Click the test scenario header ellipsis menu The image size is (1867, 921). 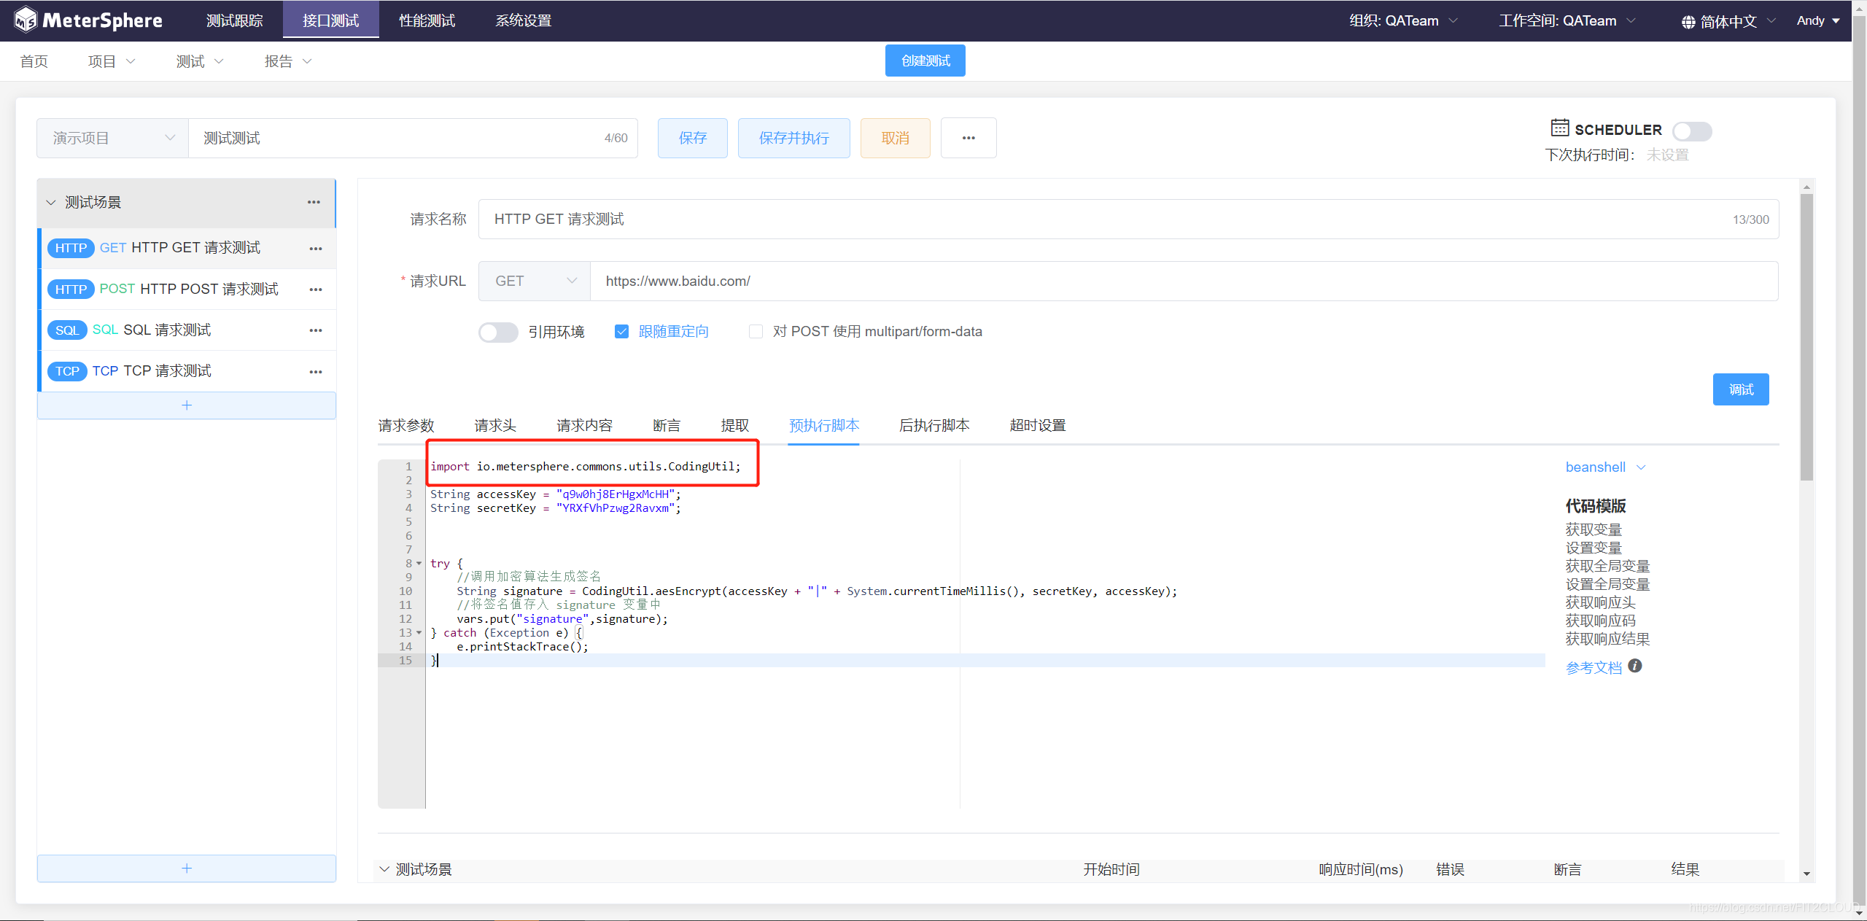[314, 202]
